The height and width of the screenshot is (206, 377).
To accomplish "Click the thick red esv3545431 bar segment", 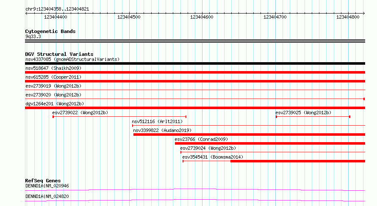I will (x=298, y=161).
